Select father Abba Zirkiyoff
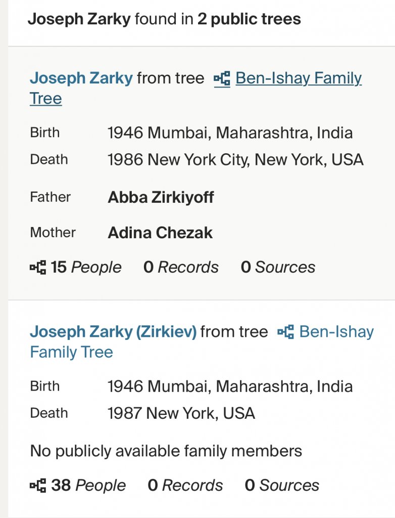The image size is (395, 518). click(x=161, y=197)
